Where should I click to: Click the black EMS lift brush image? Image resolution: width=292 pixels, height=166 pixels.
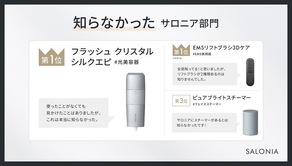click(250, 72)
